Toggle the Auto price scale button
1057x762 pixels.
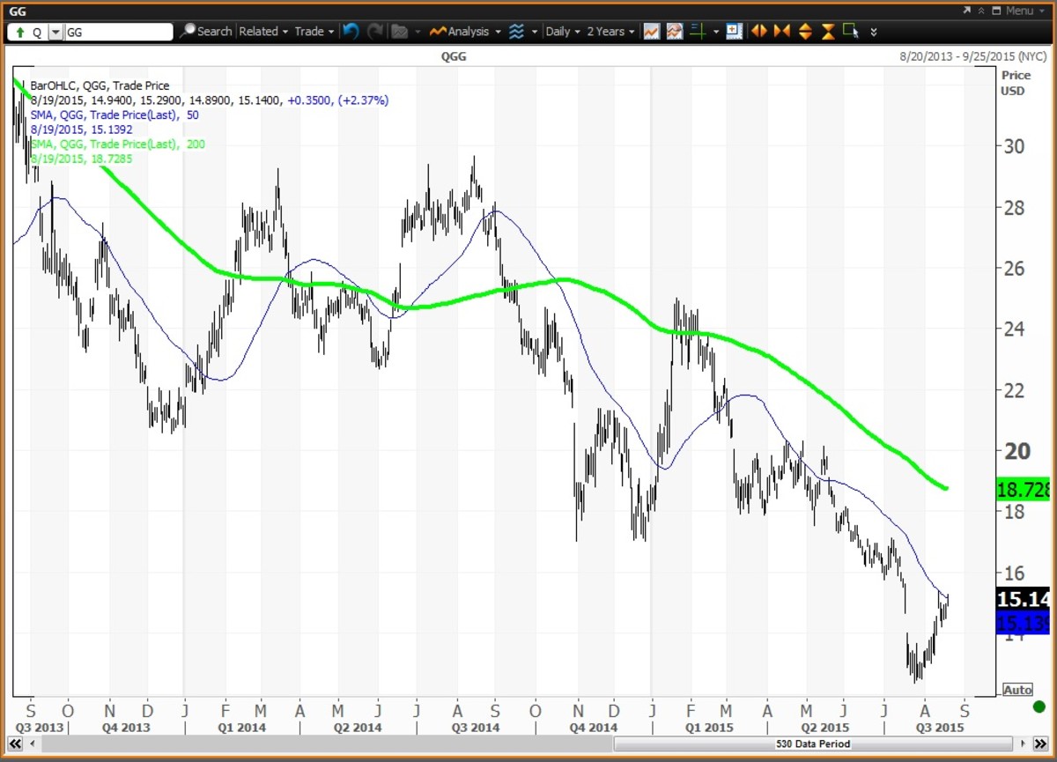[1017, 690]
